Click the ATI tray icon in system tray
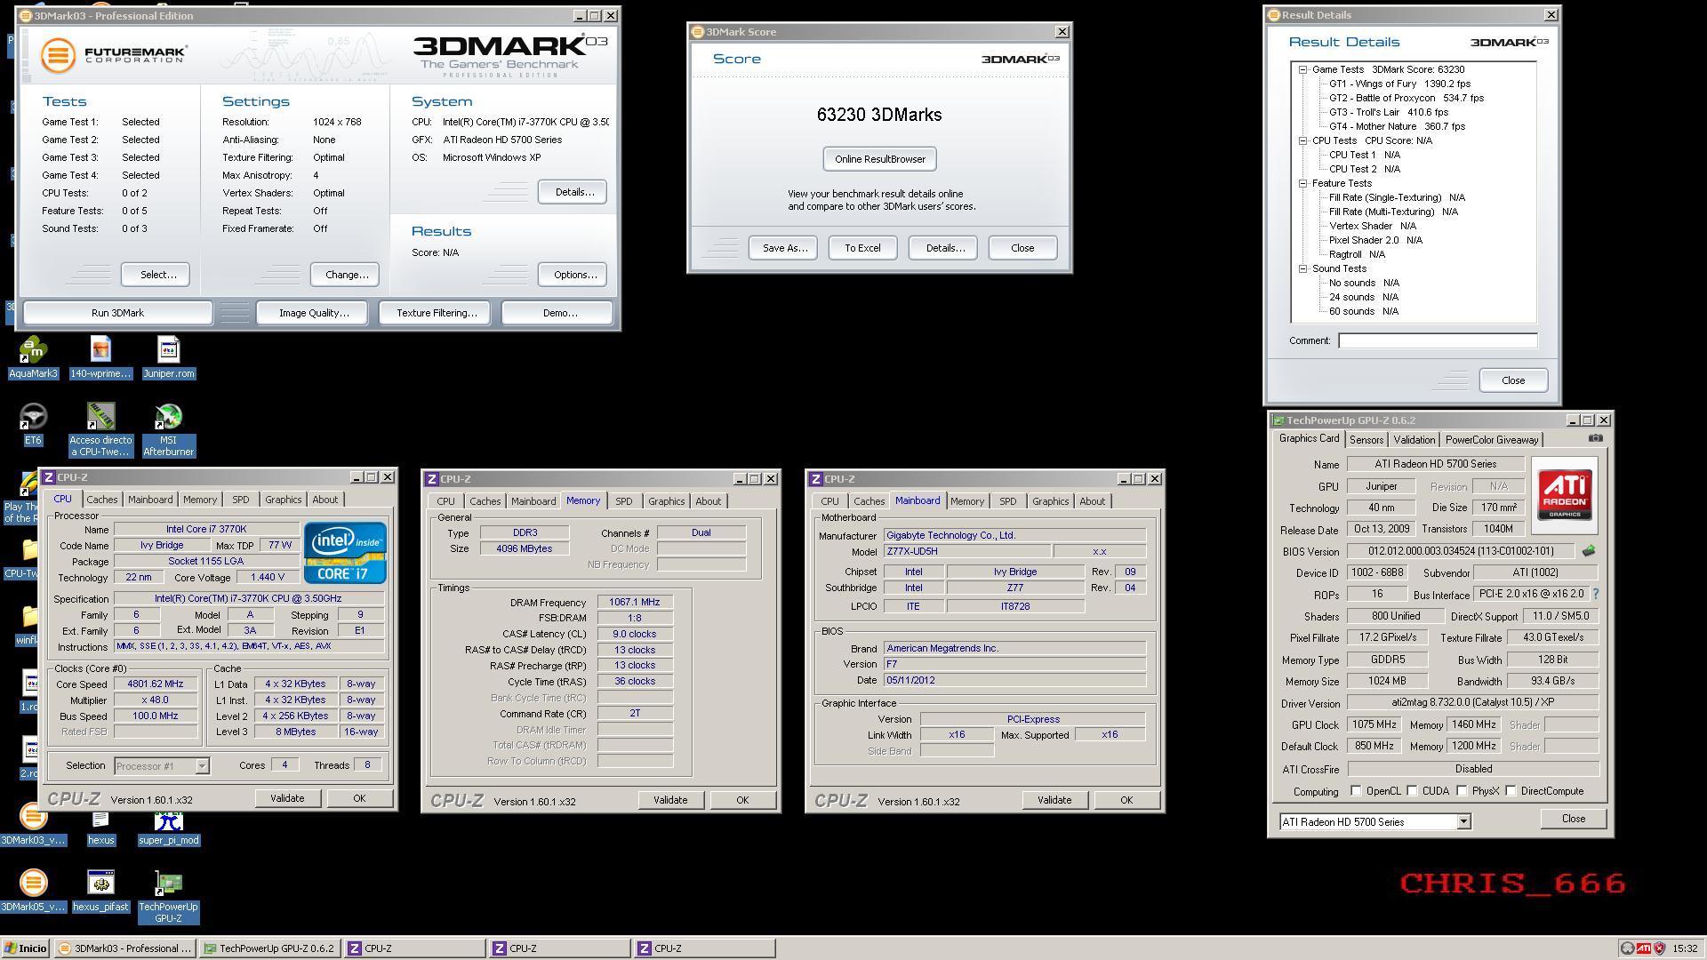 tap(1644, 948)
